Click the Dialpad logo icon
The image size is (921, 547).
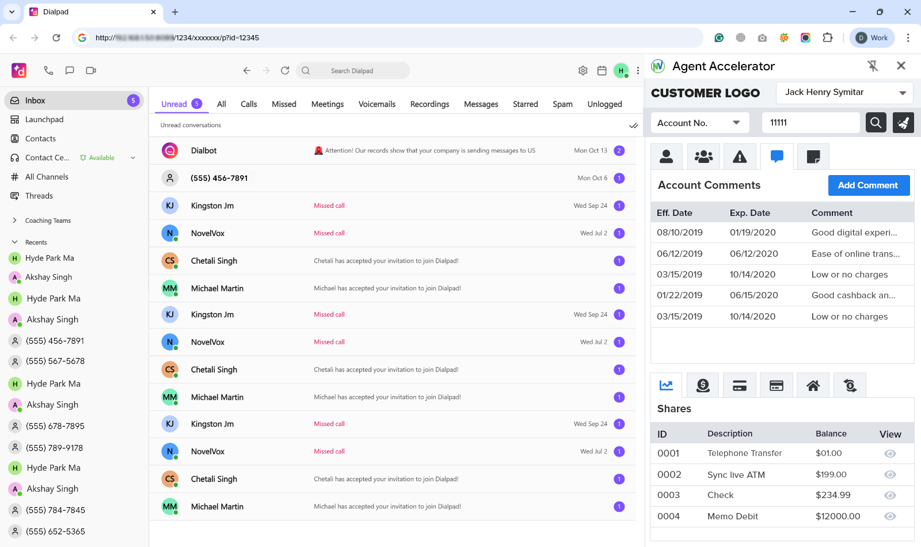19,70
